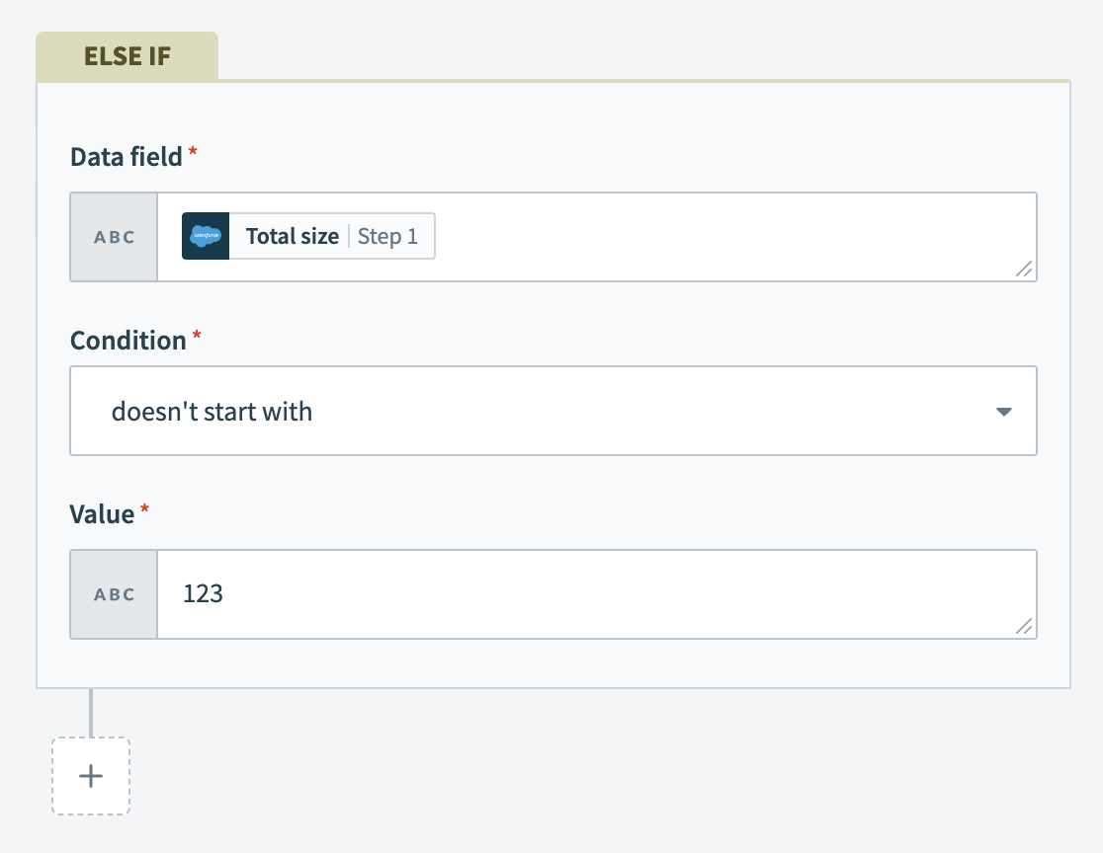Viewport: 1103px width, 853px height.
Task: Click the connector line below the condition panel
Action: click(x=91, y=711)
